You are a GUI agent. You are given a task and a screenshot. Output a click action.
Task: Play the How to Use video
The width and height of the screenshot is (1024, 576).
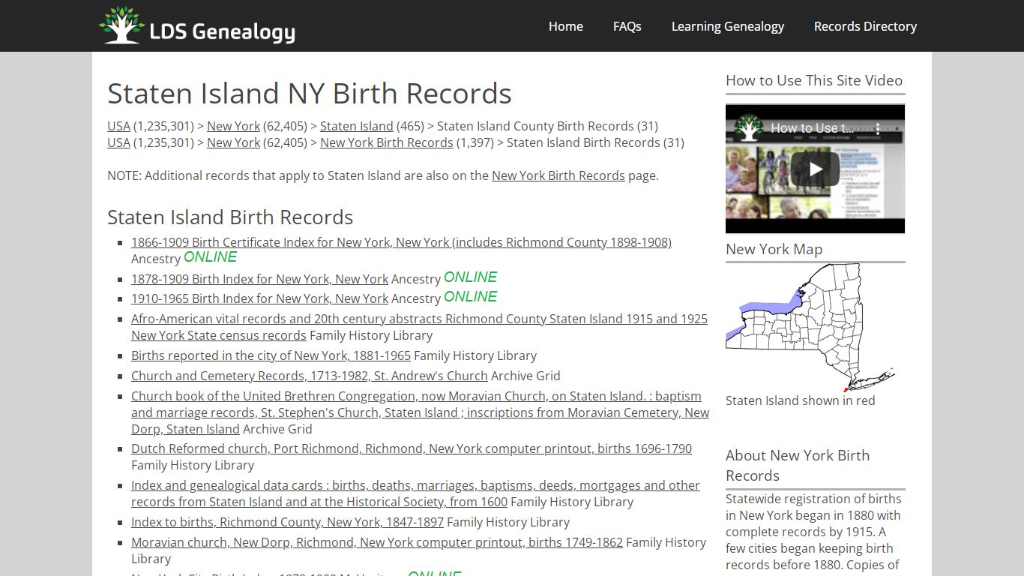tap(815, 169)
